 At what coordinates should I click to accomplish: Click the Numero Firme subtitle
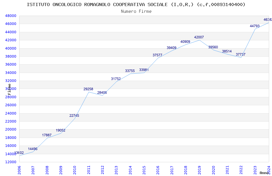(x=136, y=12)
